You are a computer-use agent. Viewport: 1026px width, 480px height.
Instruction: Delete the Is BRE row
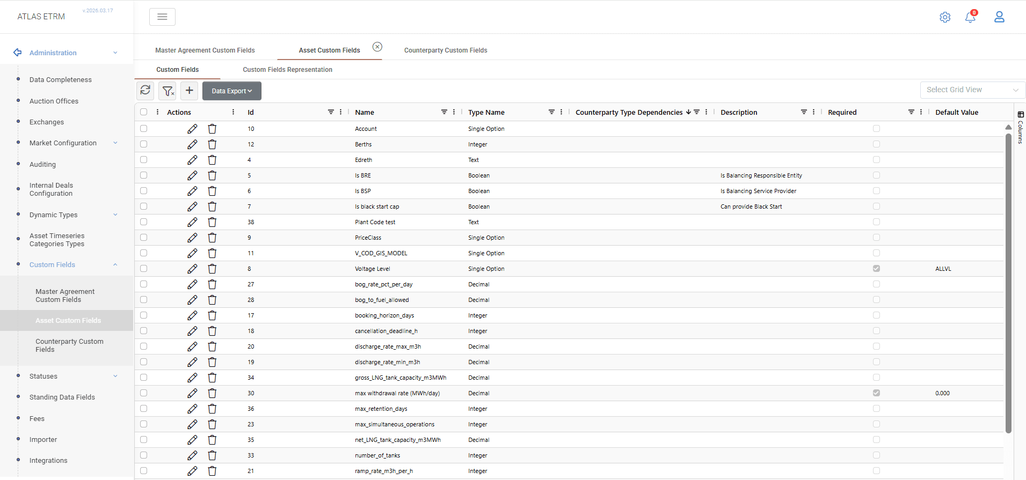pos(212,175)
